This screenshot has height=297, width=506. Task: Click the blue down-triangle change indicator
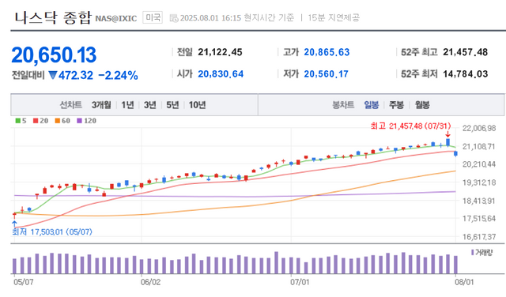pyautogui.click(x=53, y=76)
